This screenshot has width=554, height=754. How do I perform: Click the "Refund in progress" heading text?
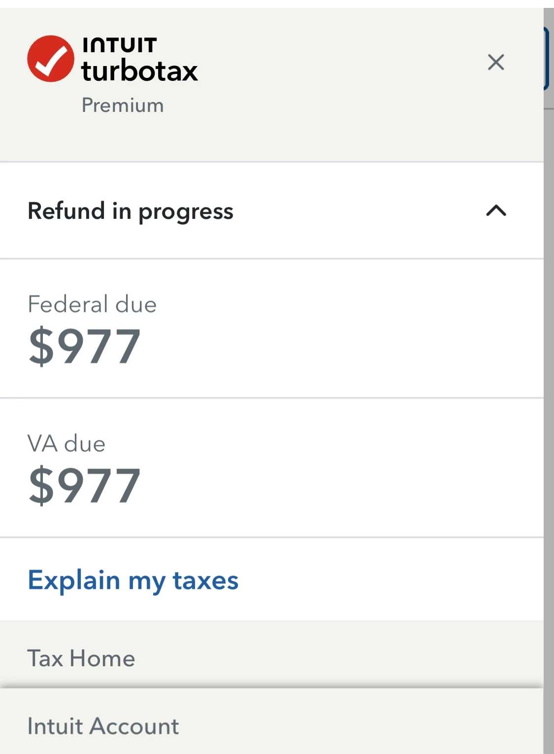pos(130,211)
